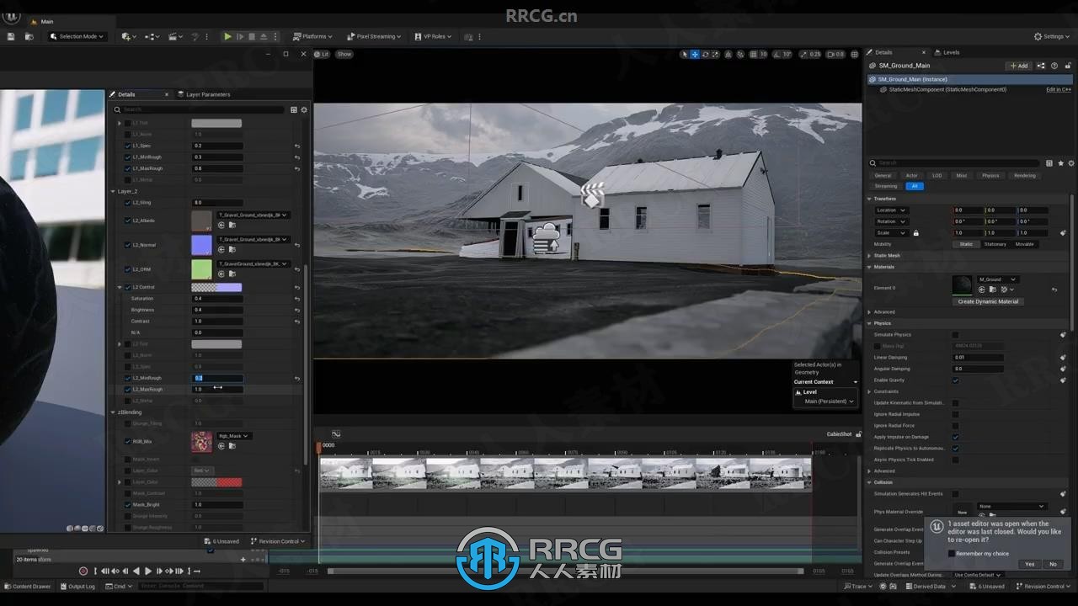Toggle the L1_Spec parameter checkbox
Image resolution: width=1078 pixels, height=606 pixels.
tap(128, 146)
